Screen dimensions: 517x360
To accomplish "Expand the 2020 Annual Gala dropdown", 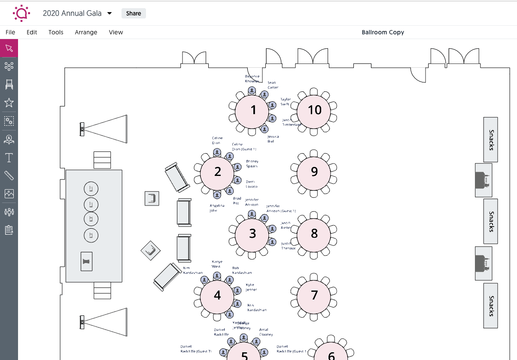I will [x=110, y=13].
